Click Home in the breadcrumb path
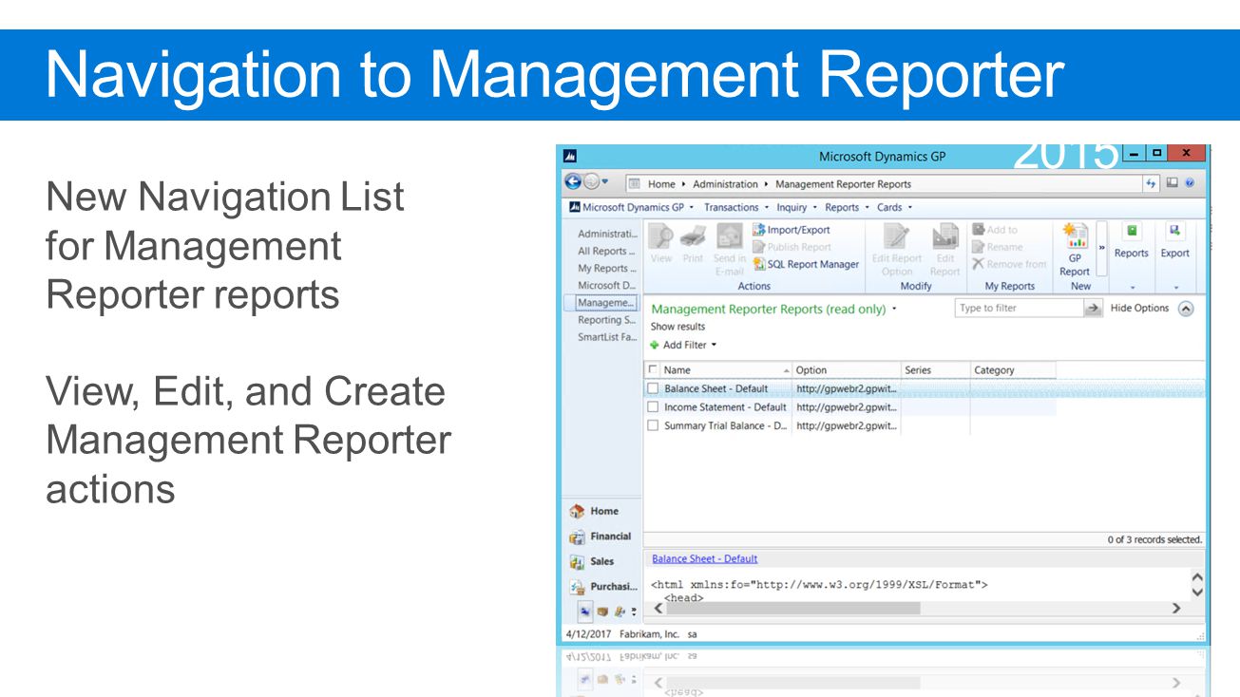Screen dimensions: 1240x697 [x=661, y=184]
